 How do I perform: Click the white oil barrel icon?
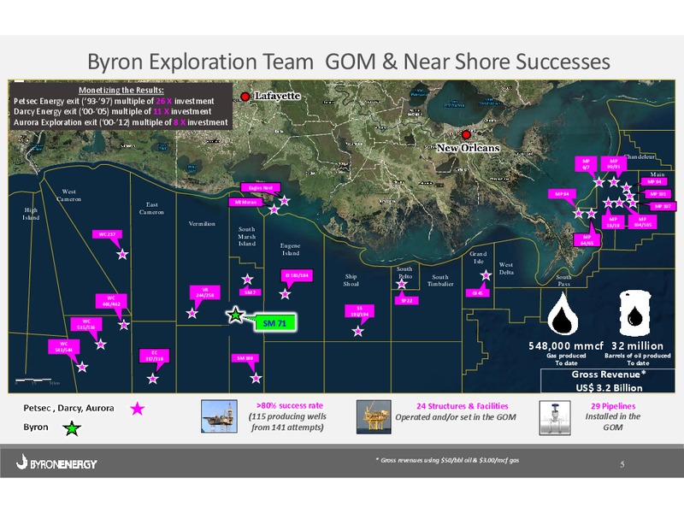tap(635, 313)
